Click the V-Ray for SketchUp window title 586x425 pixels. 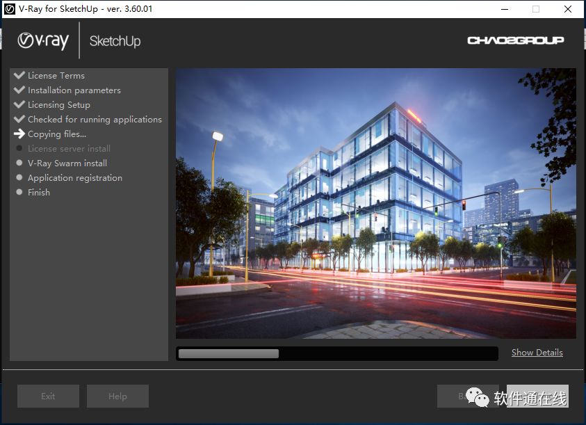point(86,9)
